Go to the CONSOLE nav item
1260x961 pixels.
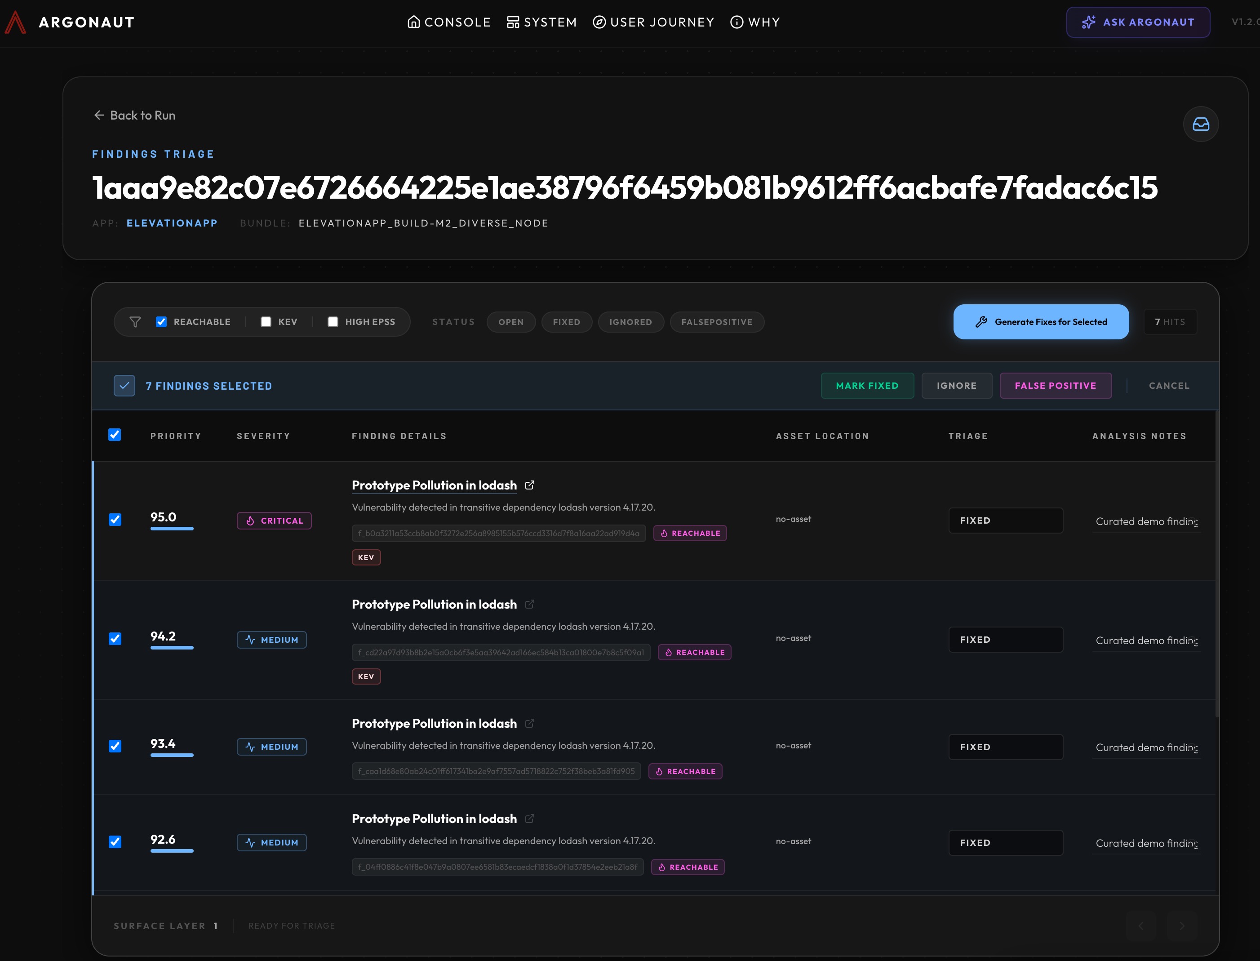pyautogui.click(x=449, y=22)
